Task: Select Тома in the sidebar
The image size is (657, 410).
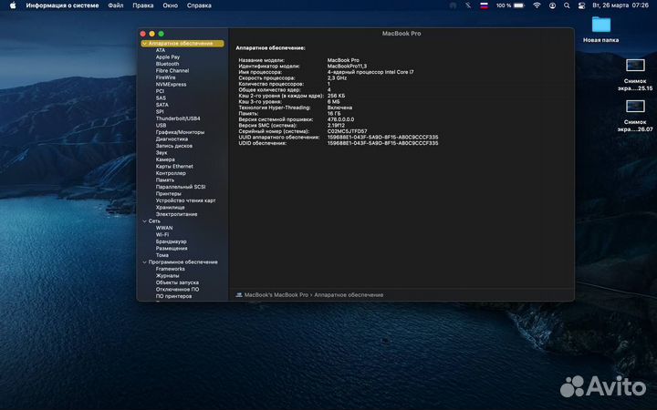Action: point(162,255)
